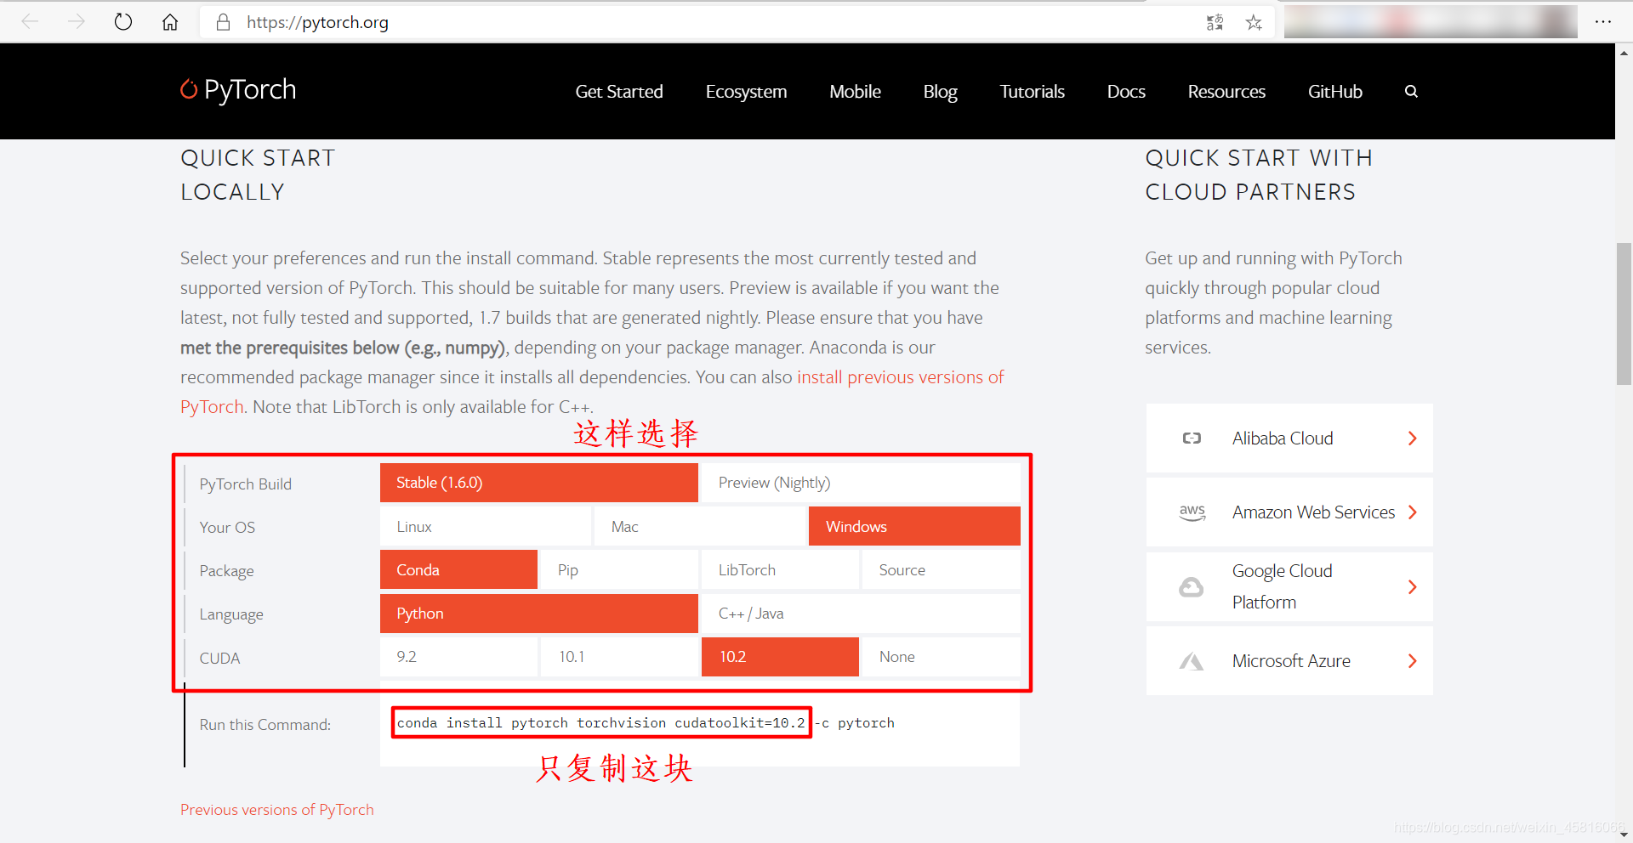
Task: Select Python language option
Action: point(539,614)
